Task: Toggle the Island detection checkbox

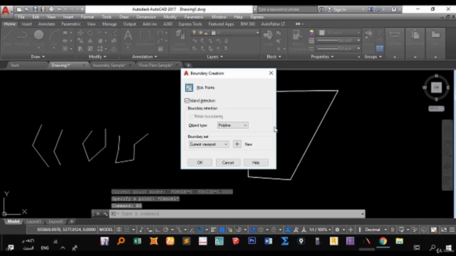Action: [187, 101]
